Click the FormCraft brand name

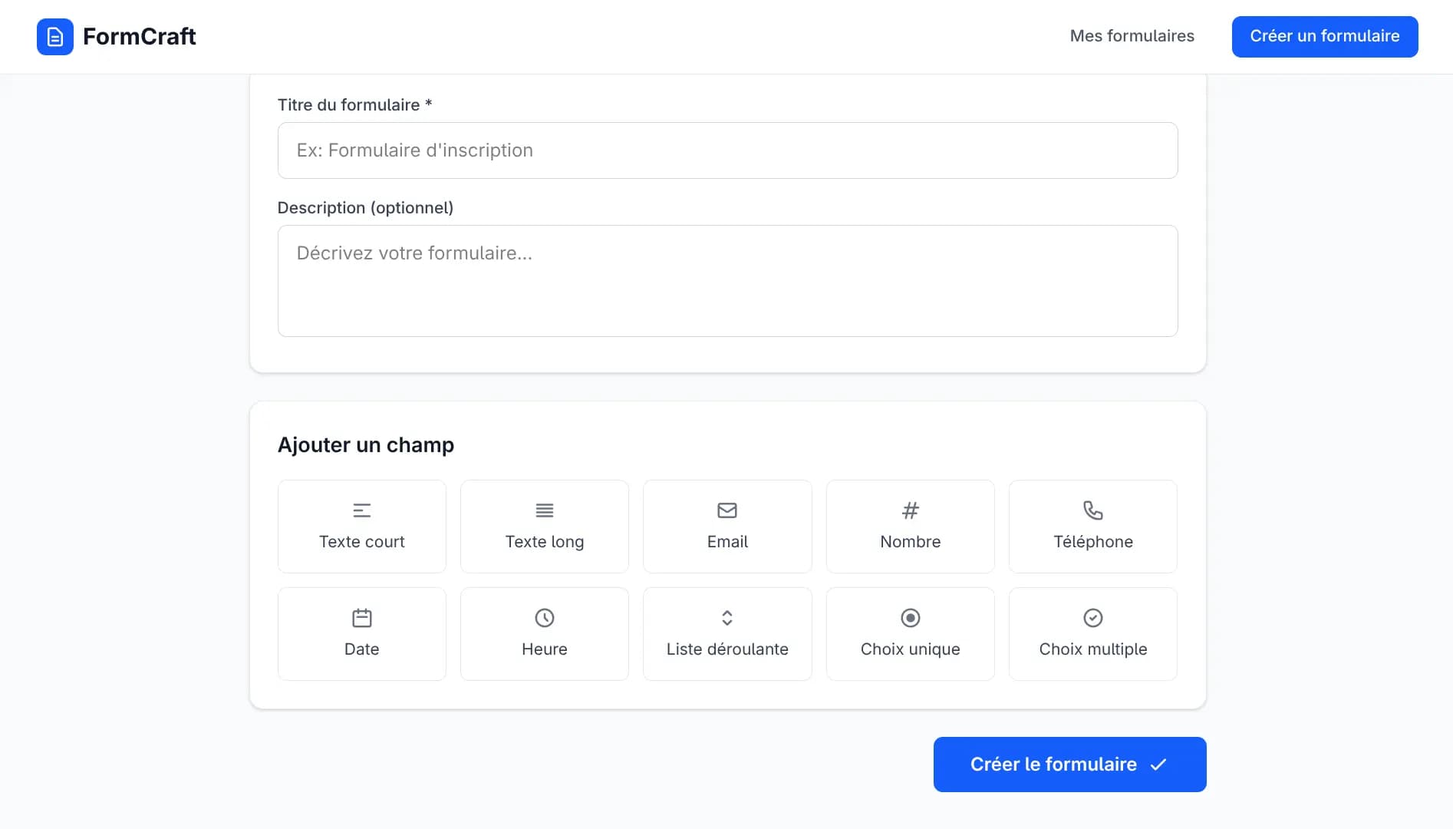(x=139, y=37)
